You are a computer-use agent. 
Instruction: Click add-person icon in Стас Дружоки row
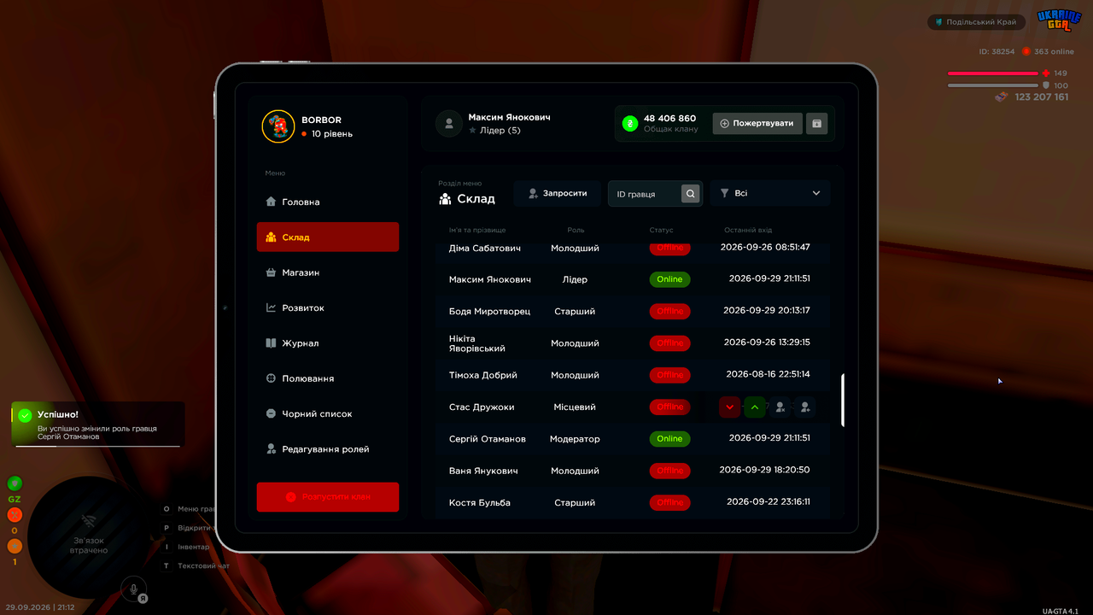point(804,407)
